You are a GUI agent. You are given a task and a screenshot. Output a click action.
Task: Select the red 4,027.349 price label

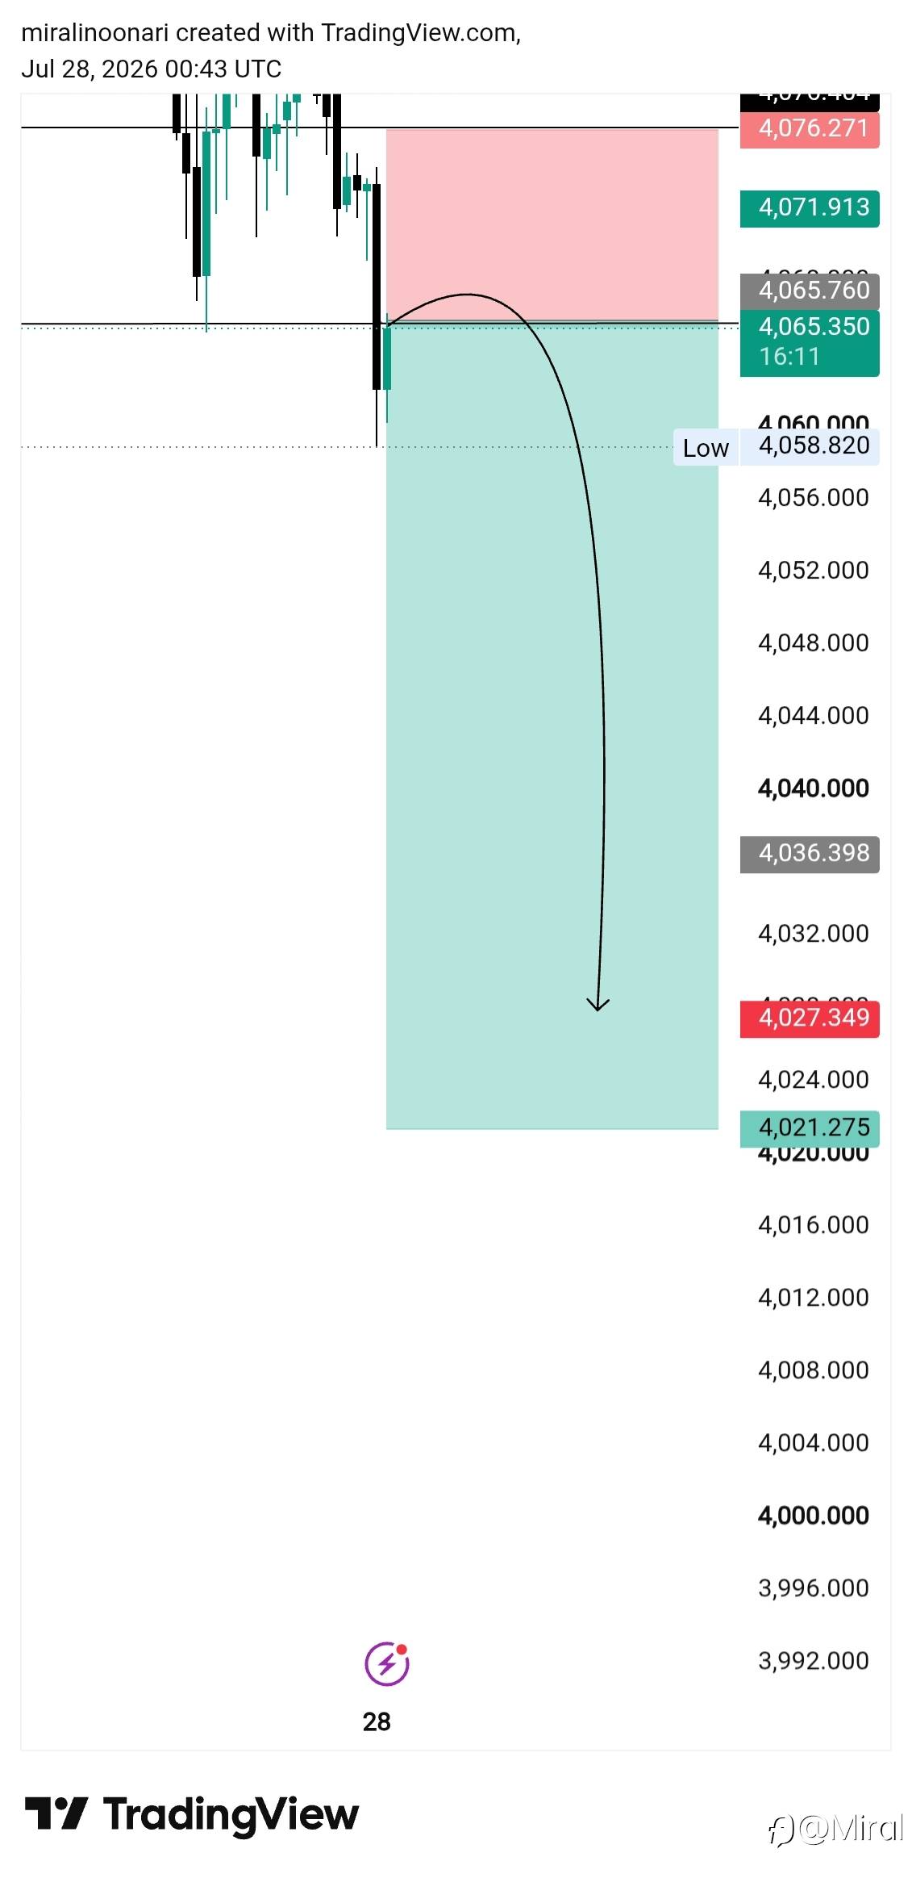click(x=810, y=1018)
